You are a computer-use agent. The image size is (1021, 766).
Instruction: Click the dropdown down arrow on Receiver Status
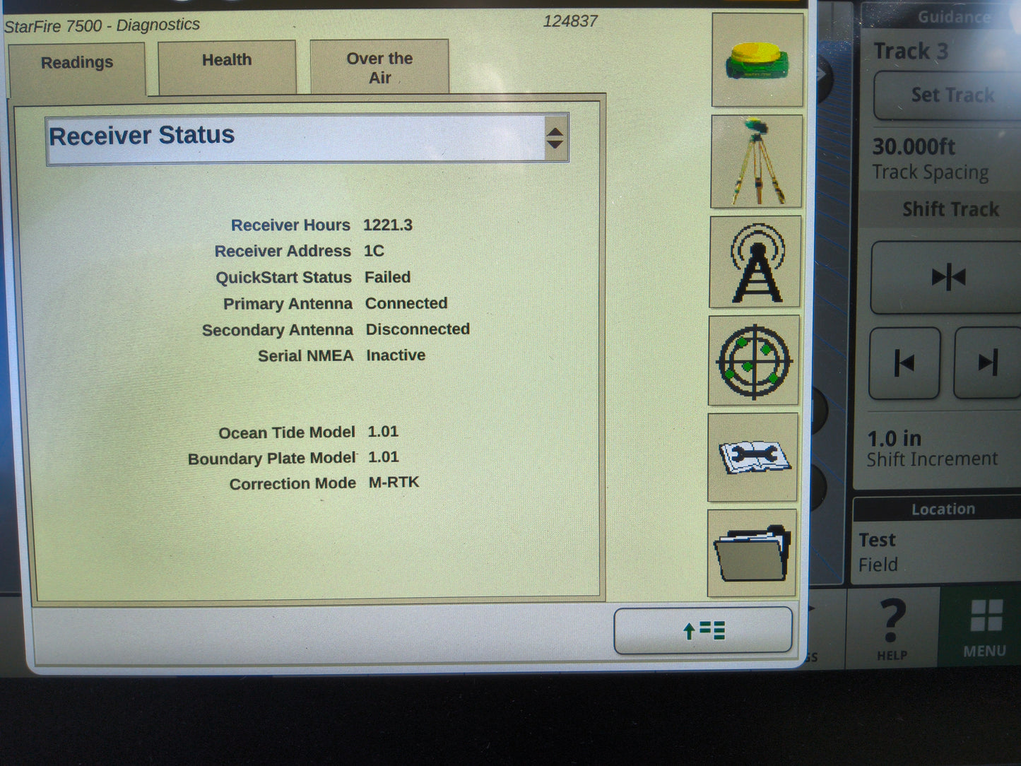(555, 146)
